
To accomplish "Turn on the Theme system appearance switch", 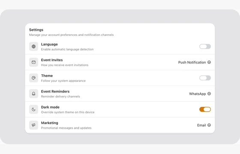I will tap(205, 78).
